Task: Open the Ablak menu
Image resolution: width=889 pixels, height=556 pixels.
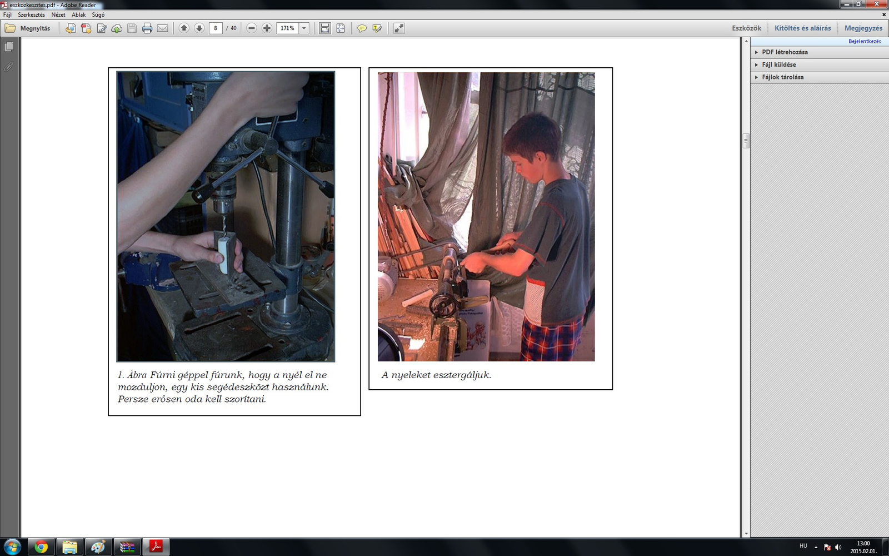Action: [x=78, y=14]
